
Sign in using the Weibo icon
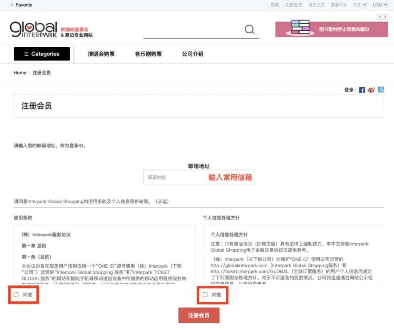[371, 90]
